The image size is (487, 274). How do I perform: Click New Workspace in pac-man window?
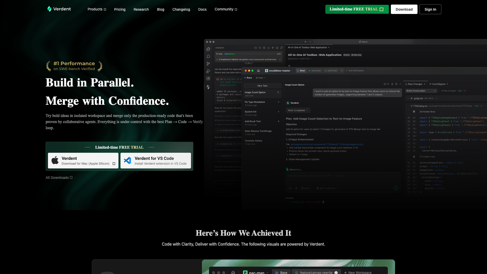358,272
